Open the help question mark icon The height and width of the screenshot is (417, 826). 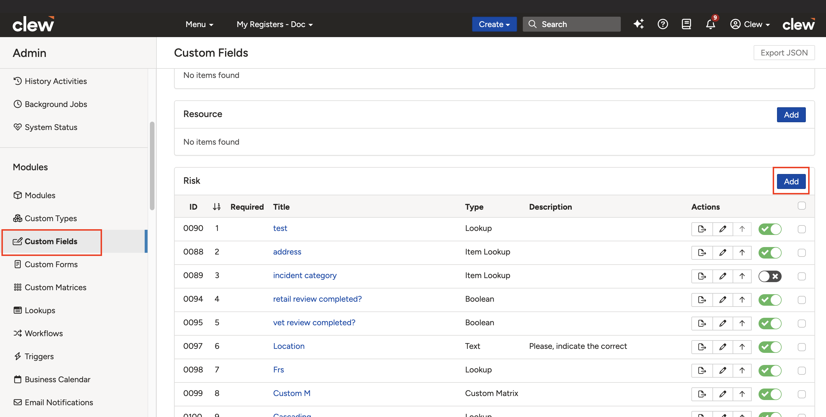click(663, 24)
